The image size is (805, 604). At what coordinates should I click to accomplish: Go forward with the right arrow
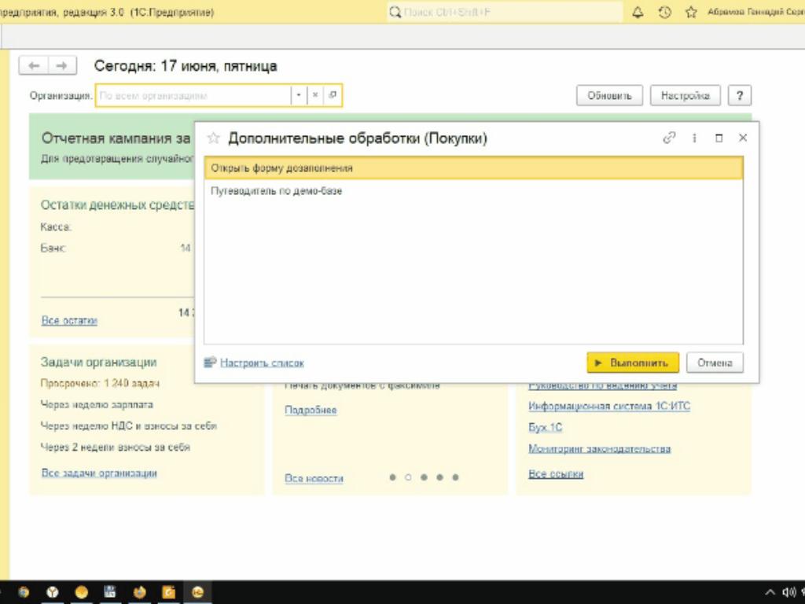[62, 66]
